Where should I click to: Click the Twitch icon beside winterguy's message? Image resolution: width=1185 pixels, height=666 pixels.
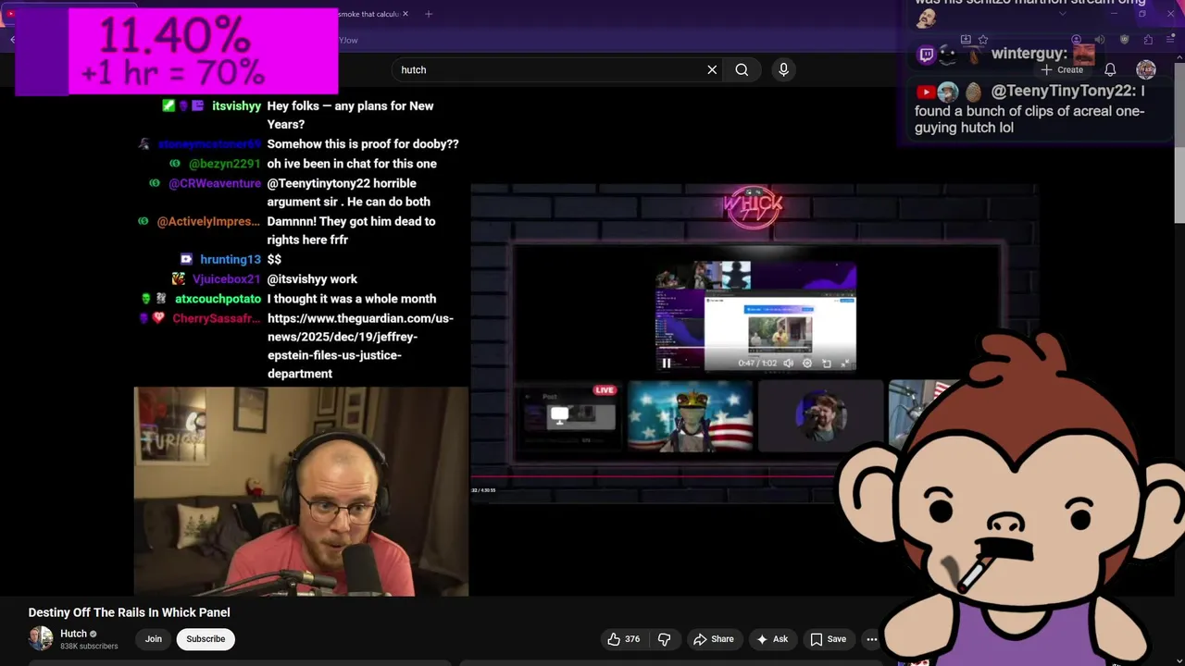tap(926, 55)
